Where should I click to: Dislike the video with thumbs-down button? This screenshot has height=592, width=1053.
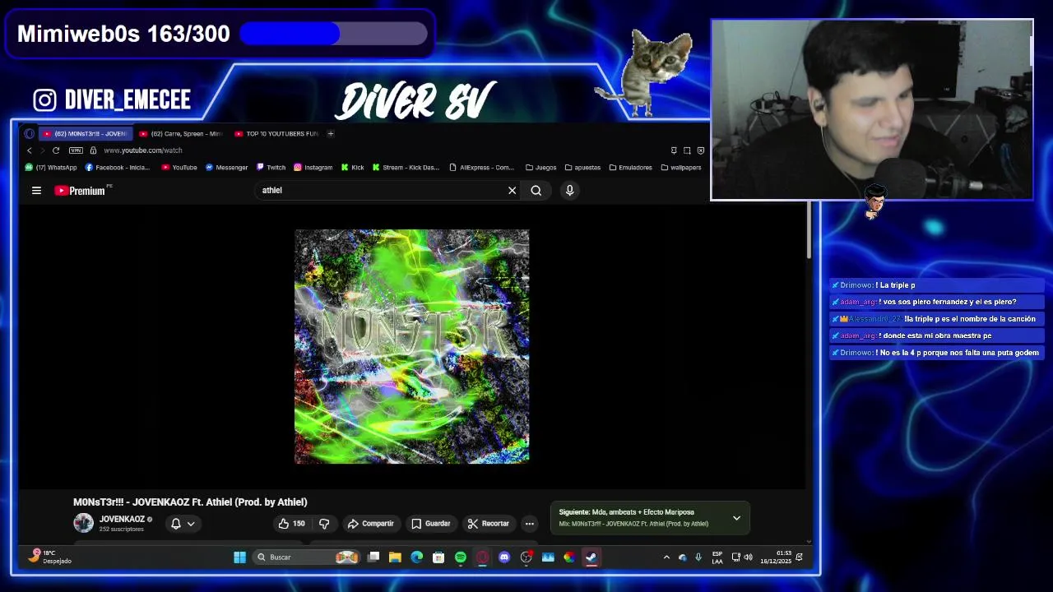(324, 523)
